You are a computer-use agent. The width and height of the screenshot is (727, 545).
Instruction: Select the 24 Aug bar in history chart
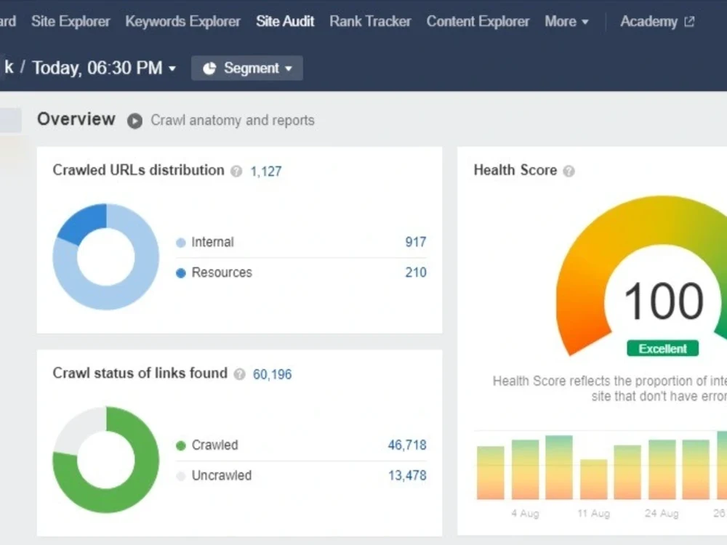662,469
